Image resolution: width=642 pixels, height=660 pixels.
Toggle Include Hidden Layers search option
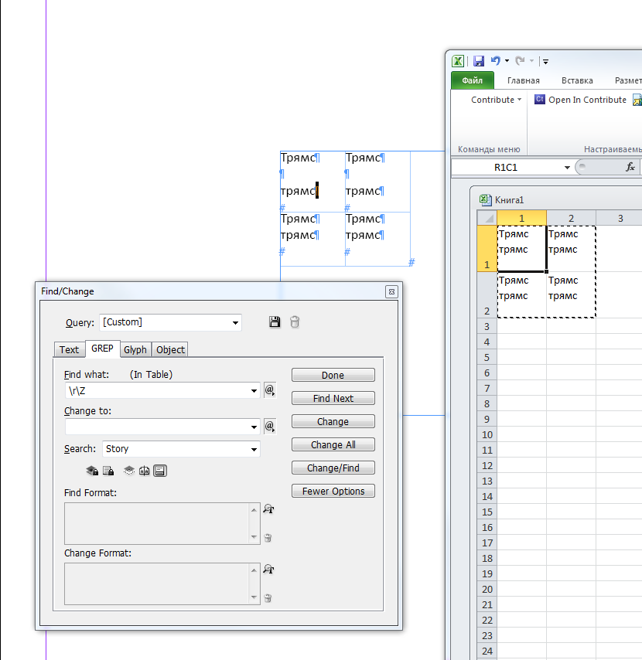click(129, 471)
